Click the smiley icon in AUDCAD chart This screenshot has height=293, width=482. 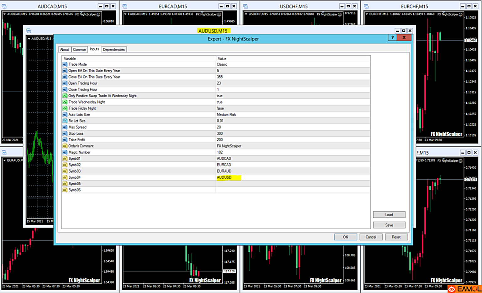click(x=98, y=14)
